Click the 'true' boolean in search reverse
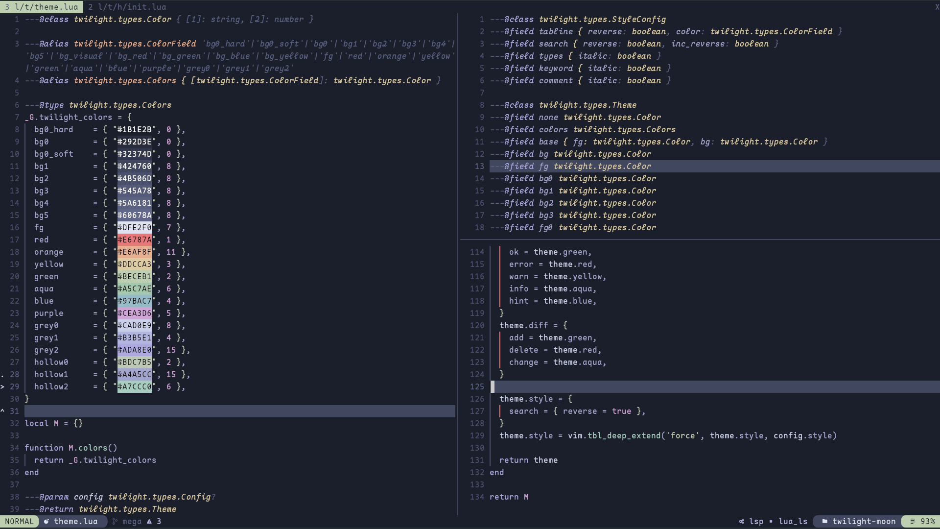Image resolution: width=940 pixels, height=529 pixels. click(621, 411)
